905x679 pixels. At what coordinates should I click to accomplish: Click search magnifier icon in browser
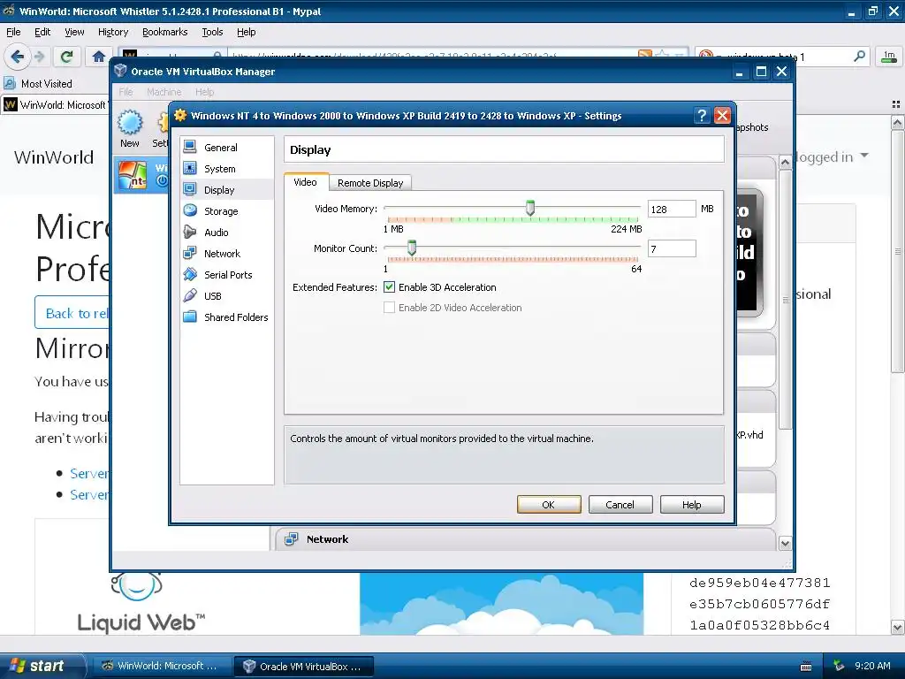(859, 57)
